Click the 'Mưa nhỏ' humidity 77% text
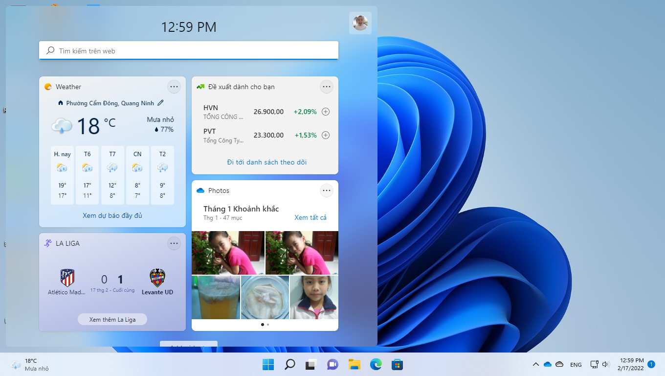 tap(160, 125)
